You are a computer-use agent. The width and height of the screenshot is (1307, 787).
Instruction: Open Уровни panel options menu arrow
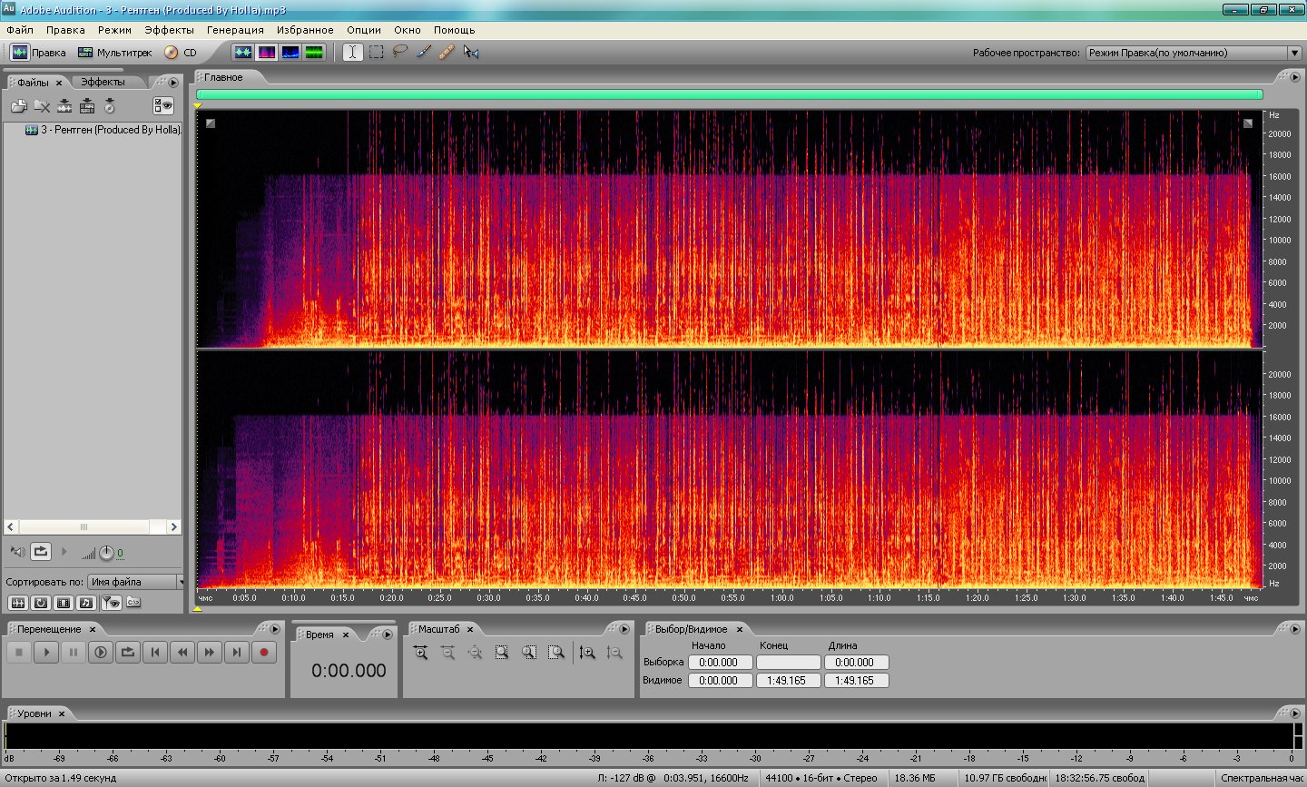point(1295,713)
